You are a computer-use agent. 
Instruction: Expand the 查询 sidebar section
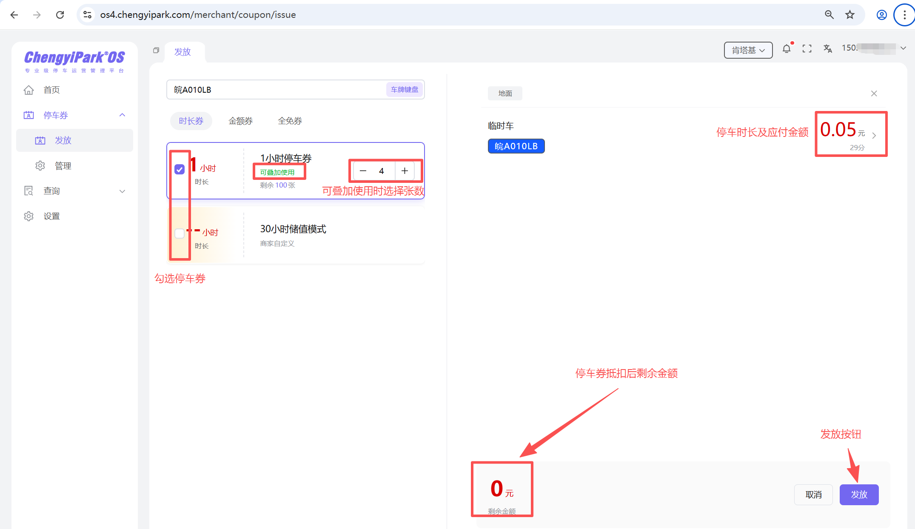[123, 191]
